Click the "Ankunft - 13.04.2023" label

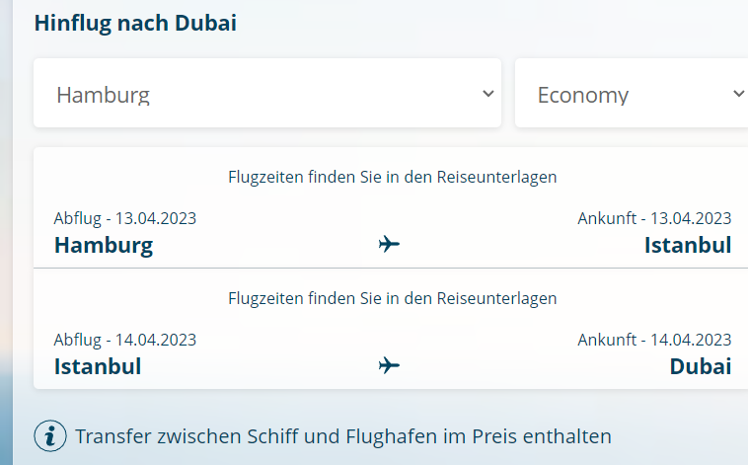[654, 218]
